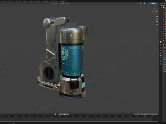Viewport: 166px width, 124px height.
Task: Toggle snapping magnet in viewport header
Action: pos(63,3)
